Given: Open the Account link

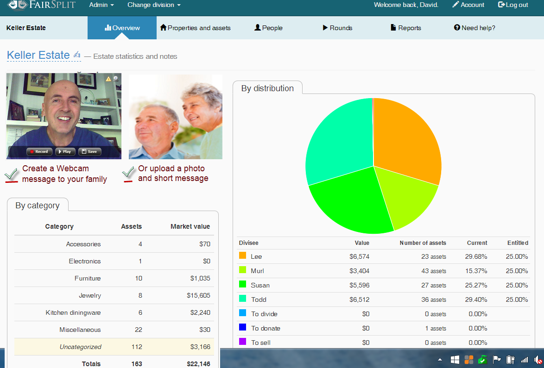Looking at the screenshot, I should pyautogui.click(x=468, y=5).
